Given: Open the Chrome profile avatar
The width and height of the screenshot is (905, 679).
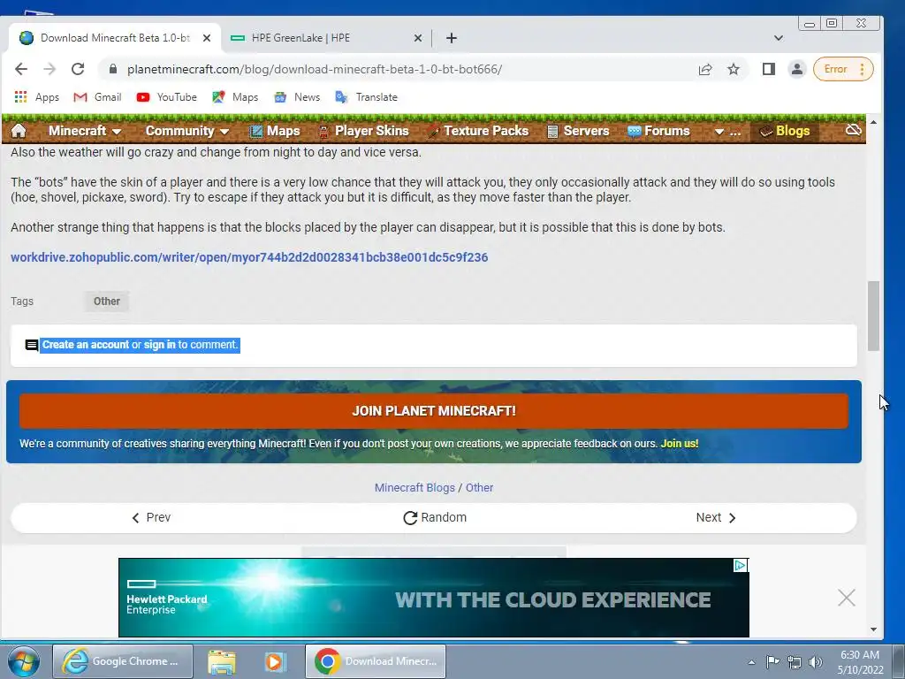Looking at the screenshot, I should pyautogui.click(x=796, y=69).
